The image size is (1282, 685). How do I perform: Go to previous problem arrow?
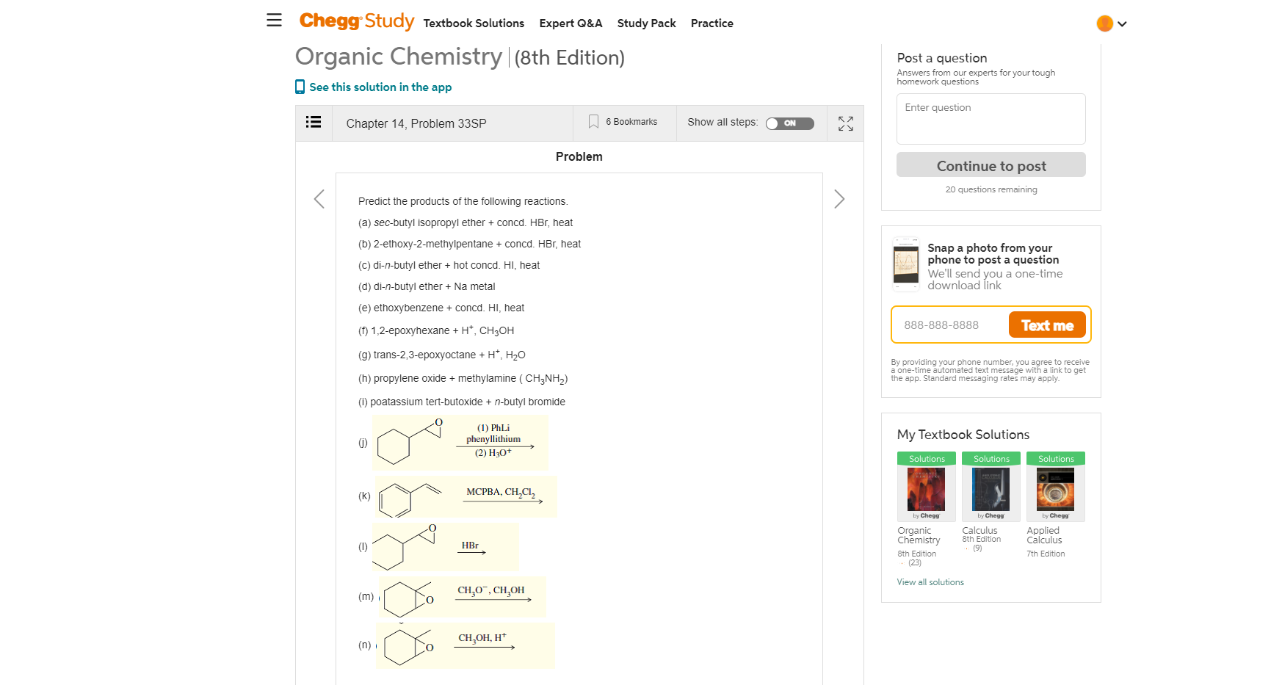(319, 199)
